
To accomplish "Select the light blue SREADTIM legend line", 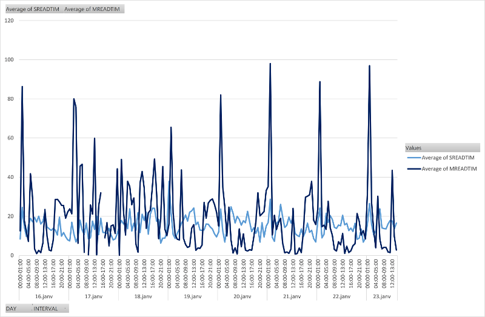I will (413, 158).
